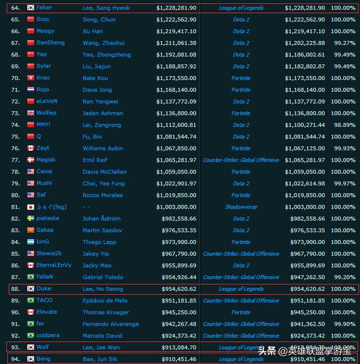Open the Rojo player link
Image resolution: width=360 pixels, height=364 pixels.
click(43, 90)
